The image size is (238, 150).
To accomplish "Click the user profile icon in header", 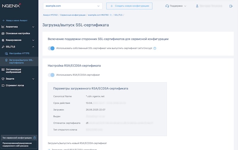I will click(x=197, y=6).
